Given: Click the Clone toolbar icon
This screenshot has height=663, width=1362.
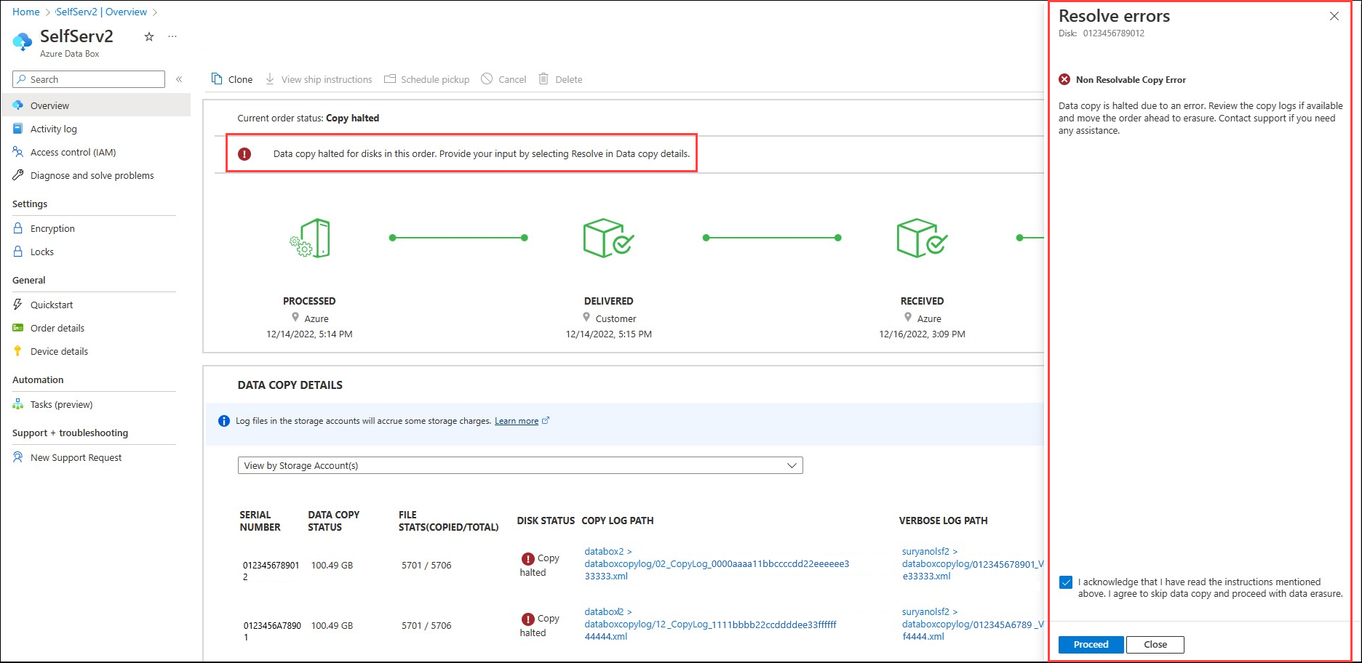Looking at the screenshot, I should 217,79.
